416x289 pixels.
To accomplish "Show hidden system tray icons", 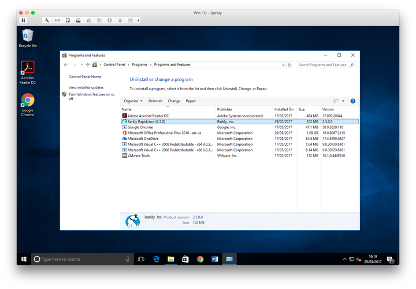I will coord(344,260).
